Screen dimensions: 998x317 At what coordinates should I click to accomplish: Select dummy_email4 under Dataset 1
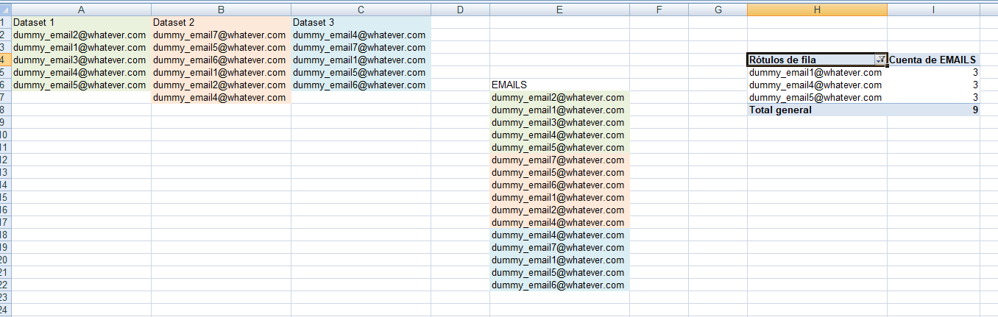pos(81,72)
